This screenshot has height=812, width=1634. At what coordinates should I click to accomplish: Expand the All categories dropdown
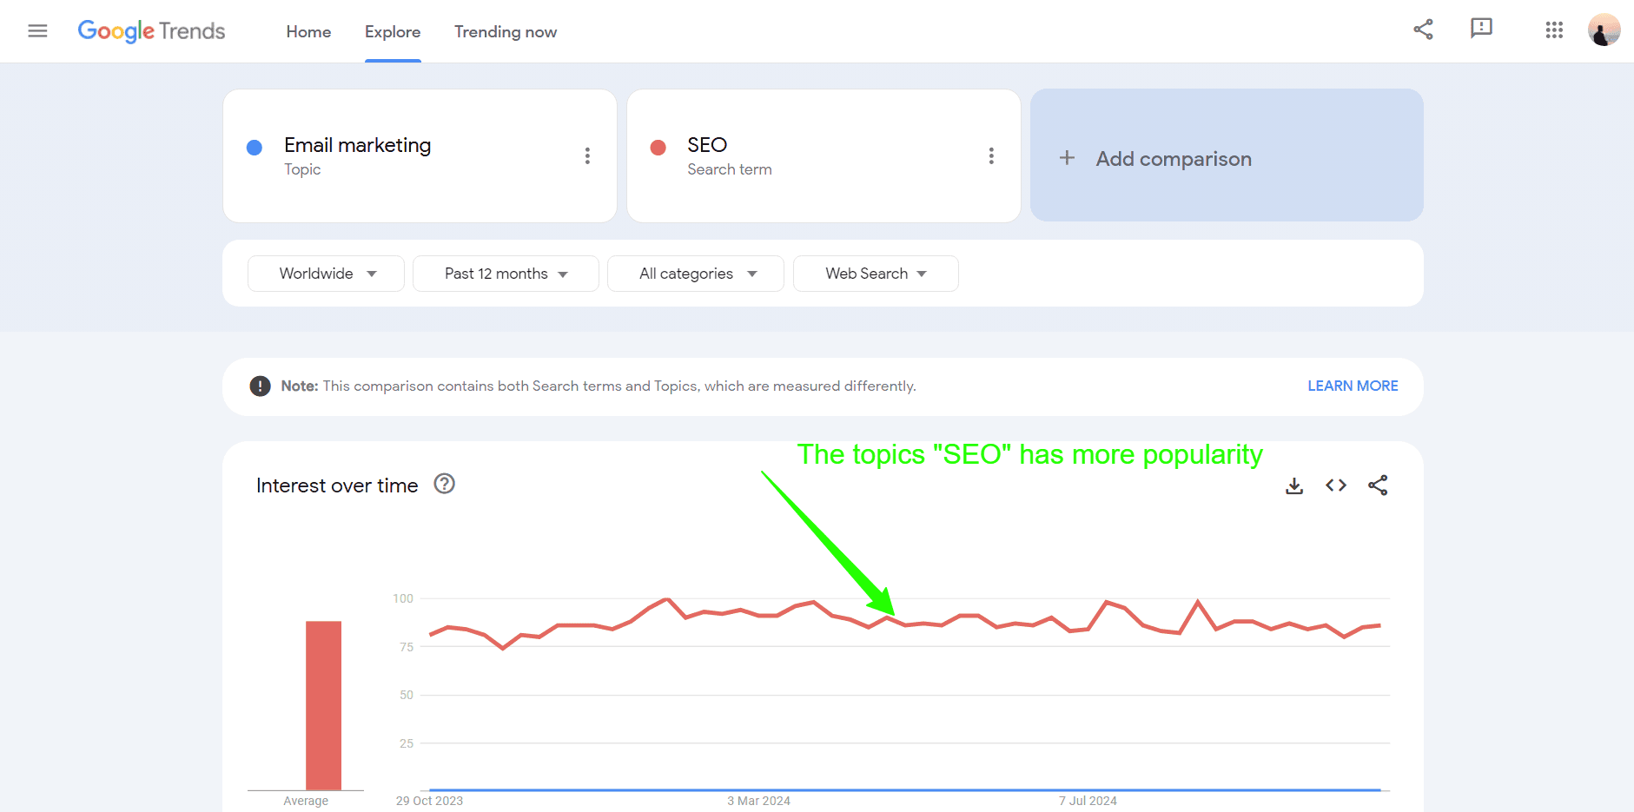coord(695,274)
